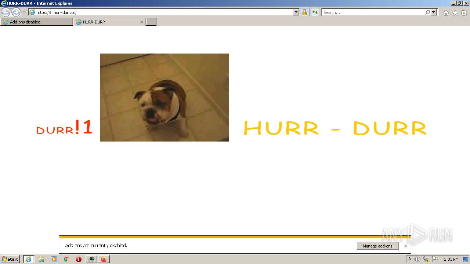Open the network status tray icon
This screenshot has width=470, height=264.
pos(426,259)
